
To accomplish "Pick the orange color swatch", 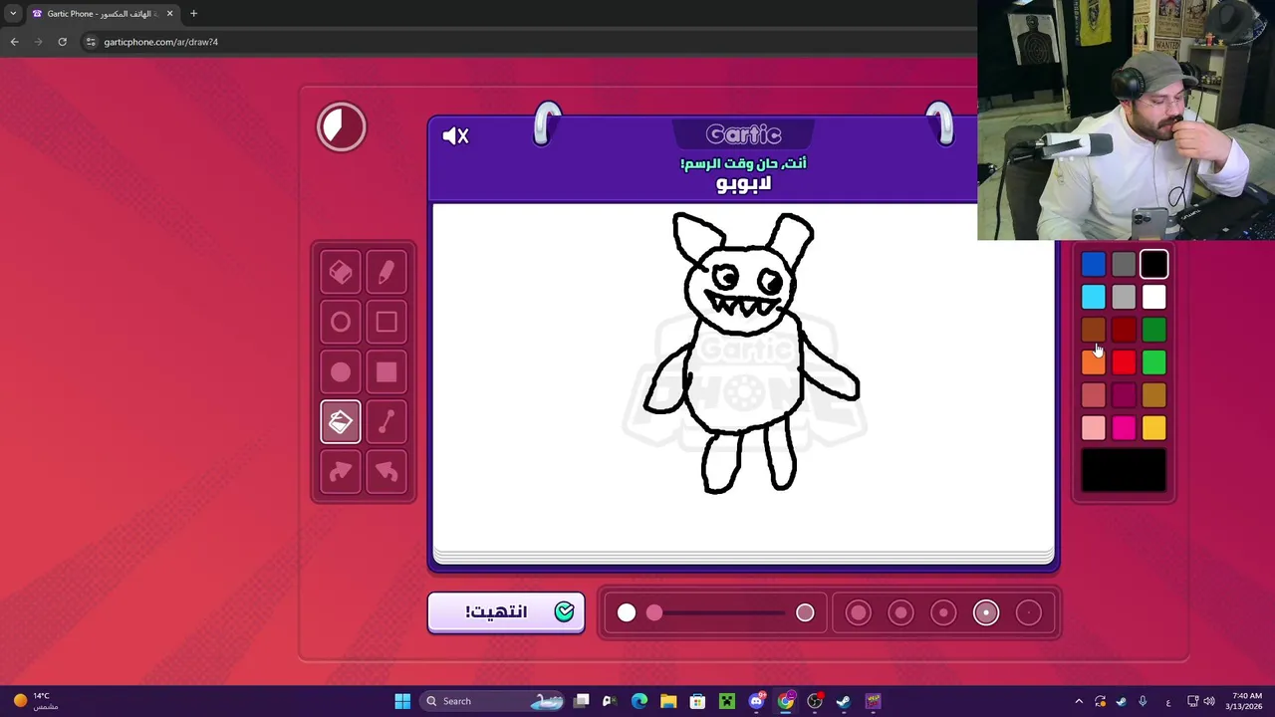I will click(x=1093, y=362).
